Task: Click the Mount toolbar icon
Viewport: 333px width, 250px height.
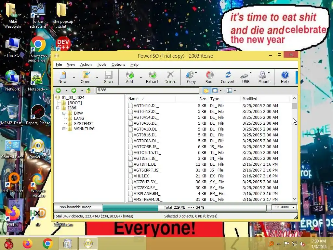Action: tap(263, 77)
